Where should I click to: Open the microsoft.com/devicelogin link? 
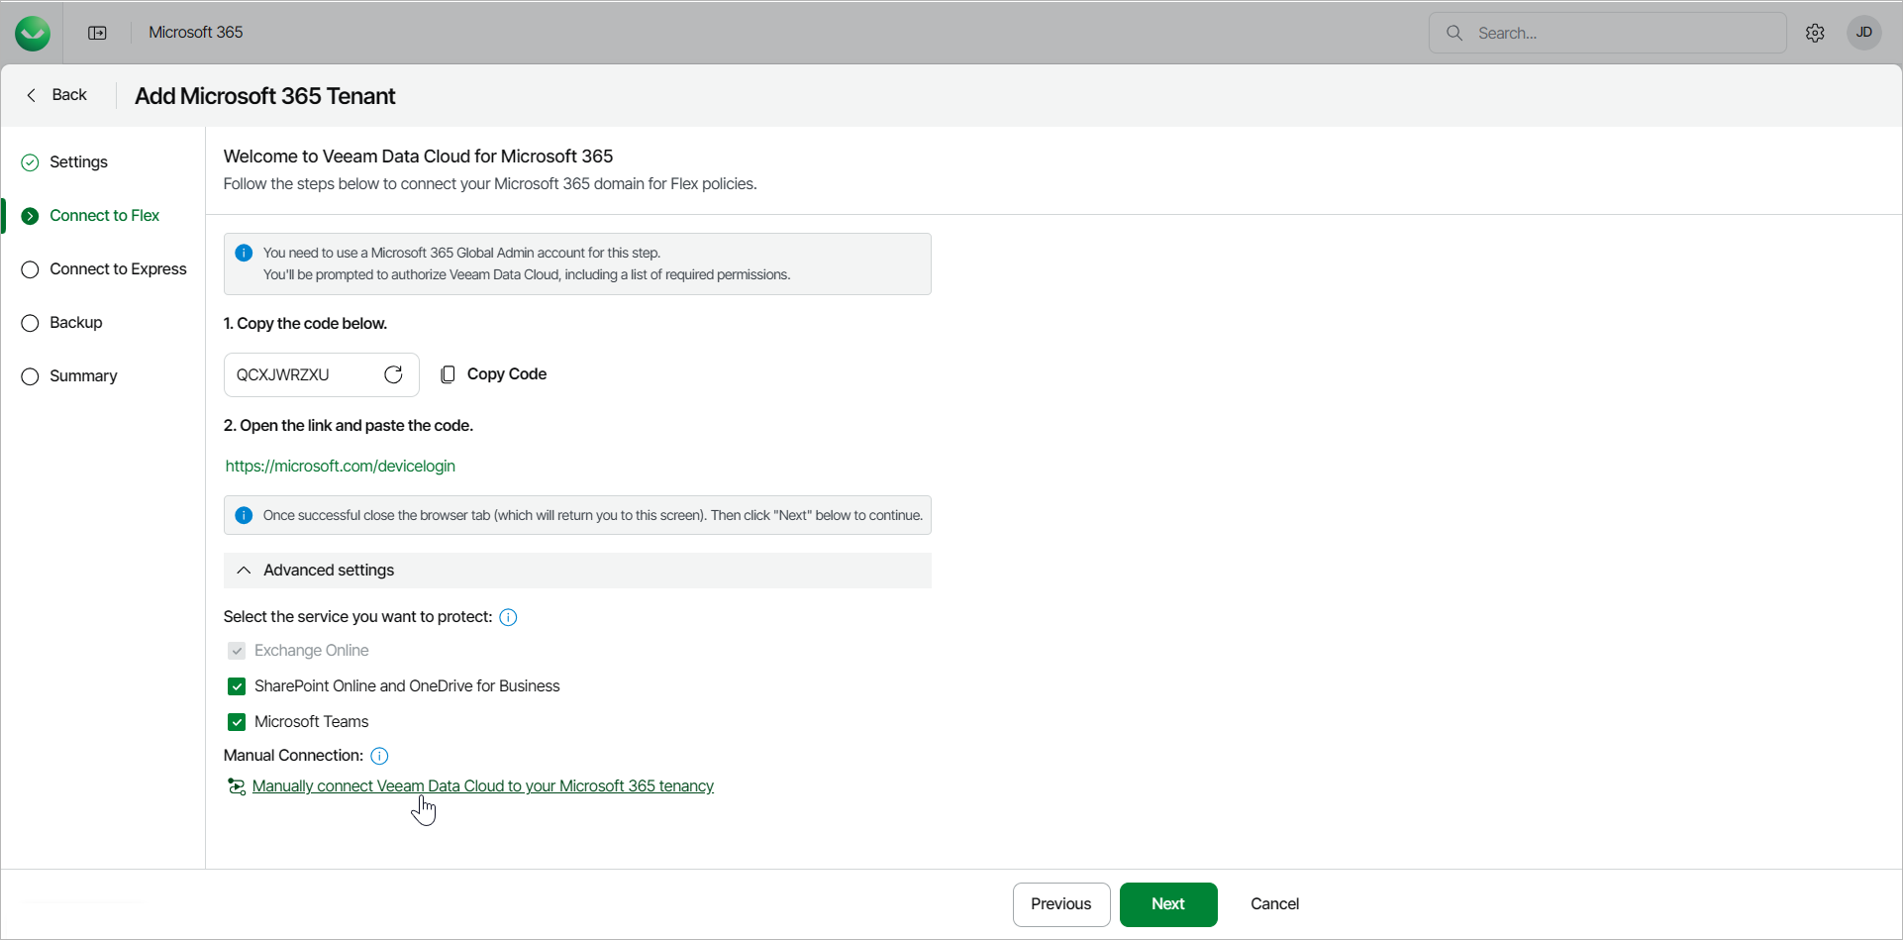341,466
